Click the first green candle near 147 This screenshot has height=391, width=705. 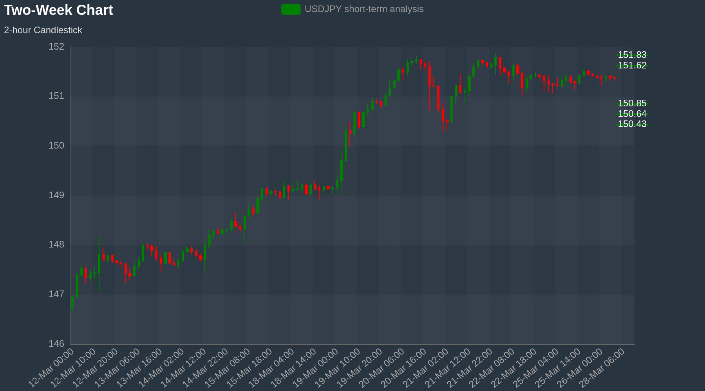72,303
